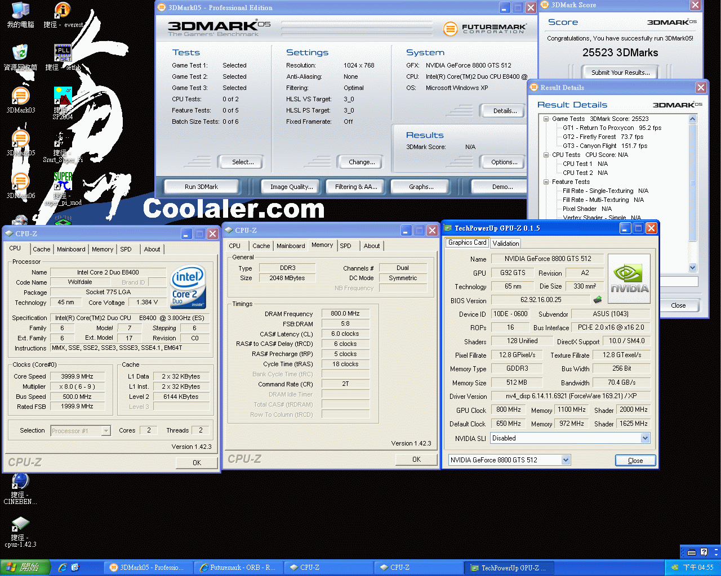Collapse the Feature Tests tree node
721x576 pixels.
pyautogui.click(x=546, y=182)
